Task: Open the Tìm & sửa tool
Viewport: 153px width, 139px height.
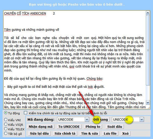Action: [89, 133]
